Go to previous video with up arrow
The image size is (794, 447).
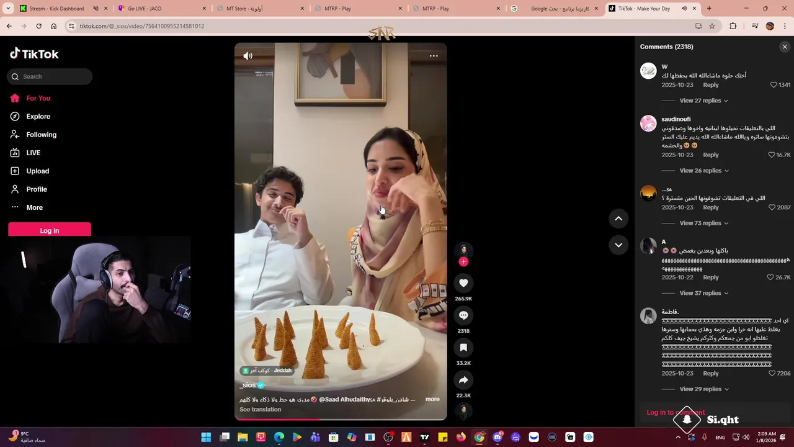pyautogui.click(x=618, y=219)
